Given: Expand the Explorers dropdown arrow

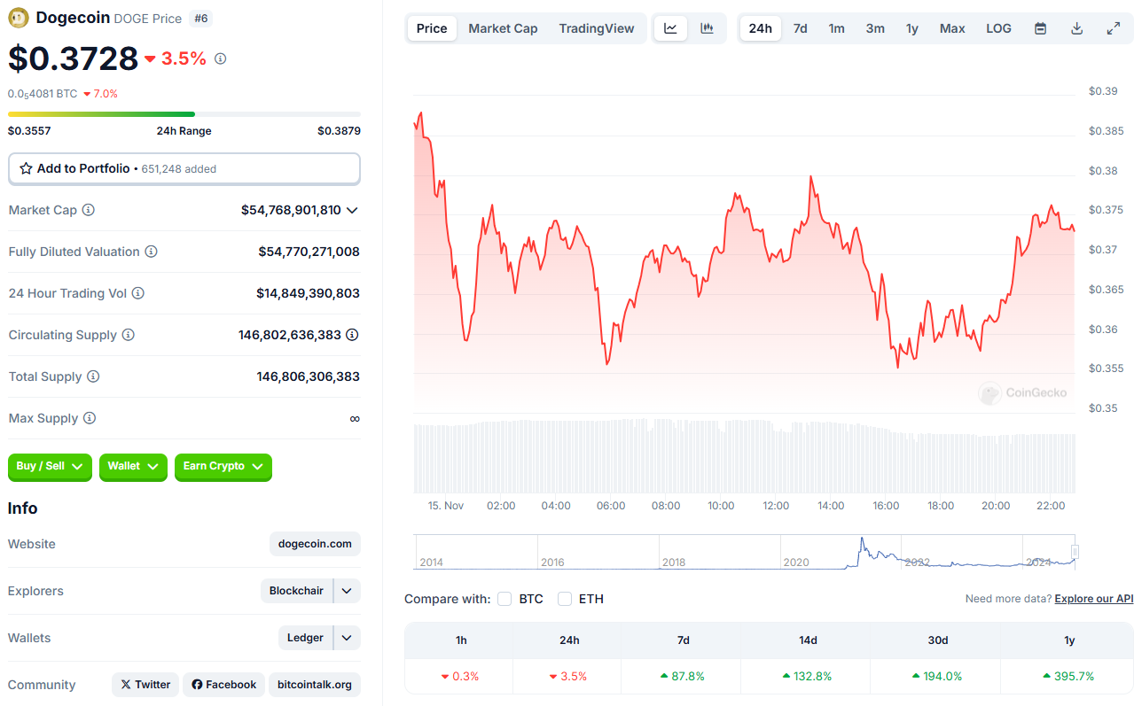Looking at the screenshot, I should point(347,591).
